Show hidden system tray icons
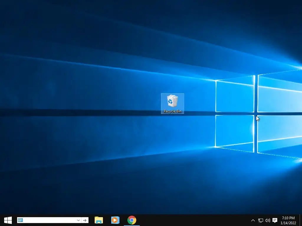Image resolution: width=302 pixels, height=226 pixels. click(253, 220)
